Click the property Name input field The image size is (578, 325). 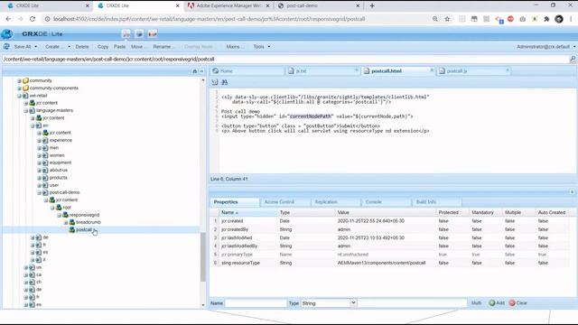tap(255, 303)
